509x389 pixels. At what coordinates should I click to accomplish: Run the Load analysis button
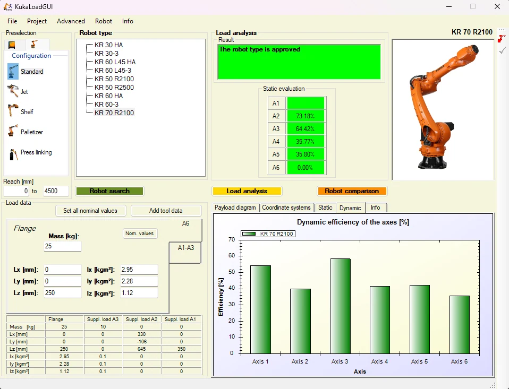click(x=247, y=191)
